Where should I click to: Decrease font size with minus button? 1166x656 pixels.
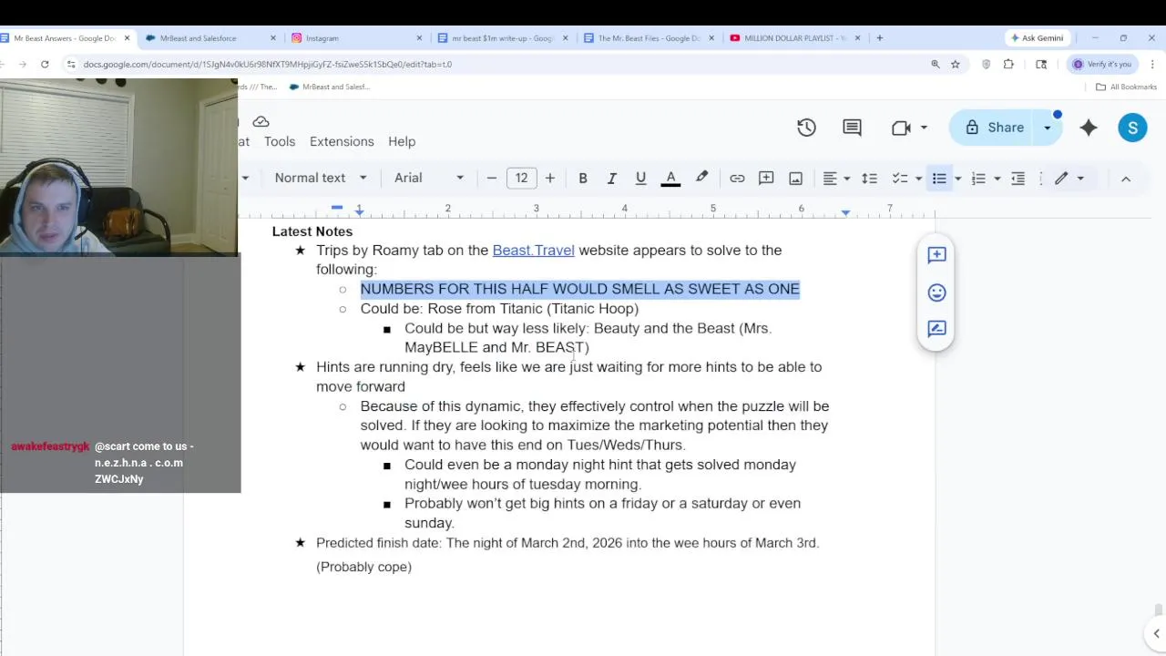[x=492, y=178]
